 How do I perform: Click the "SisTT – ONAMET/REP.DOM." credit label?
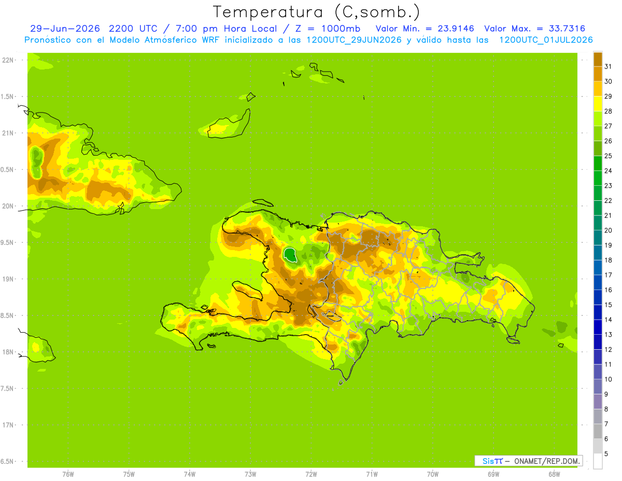click(529, 461)
